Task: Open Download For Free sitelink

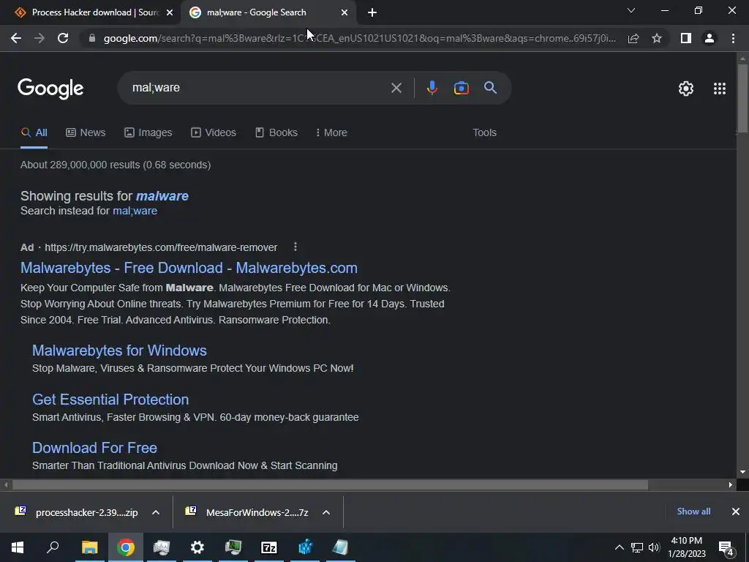Action: coord(94,448)
